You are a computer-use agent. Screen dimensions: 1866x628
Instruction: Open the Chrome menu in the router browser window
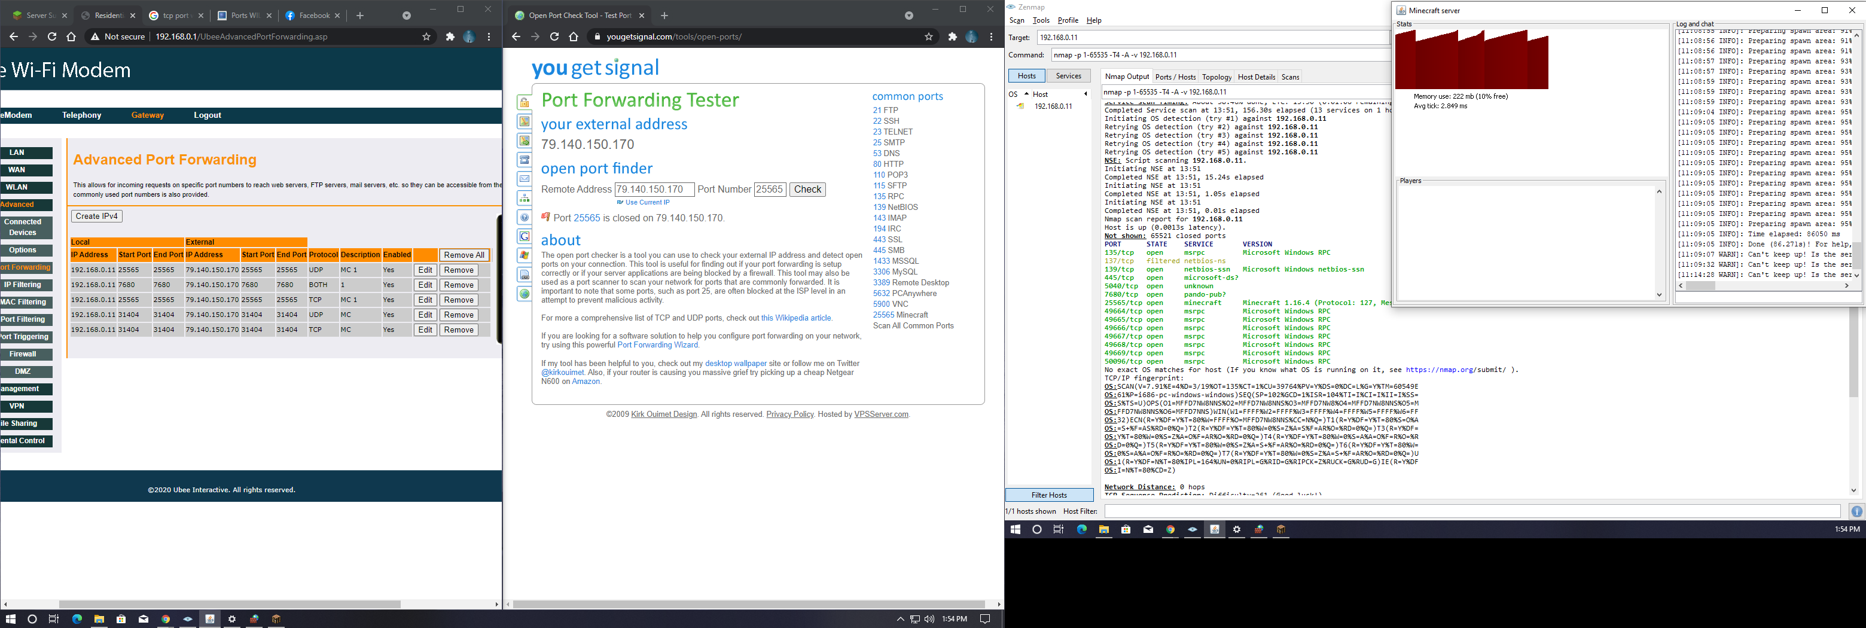pyautogui.click(x=489, y=37)
